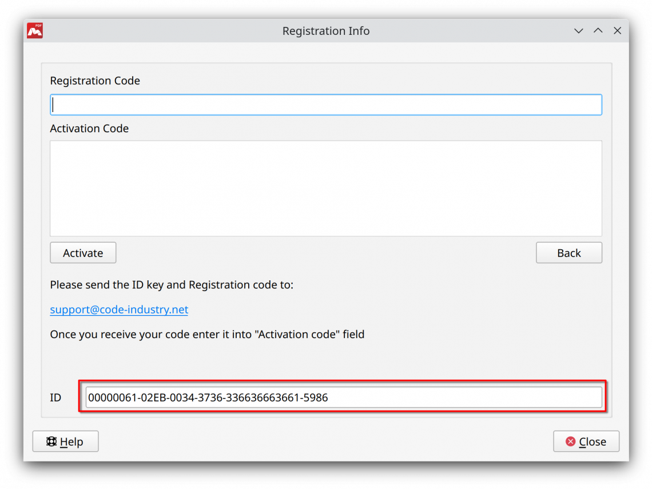
Task: Click the Activation Code label
Action: point(89,128)
